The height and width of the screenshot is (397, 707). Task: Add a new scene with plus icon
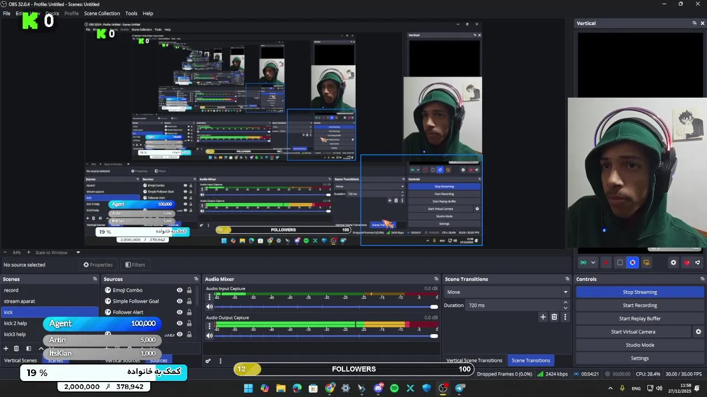[6, 348]
